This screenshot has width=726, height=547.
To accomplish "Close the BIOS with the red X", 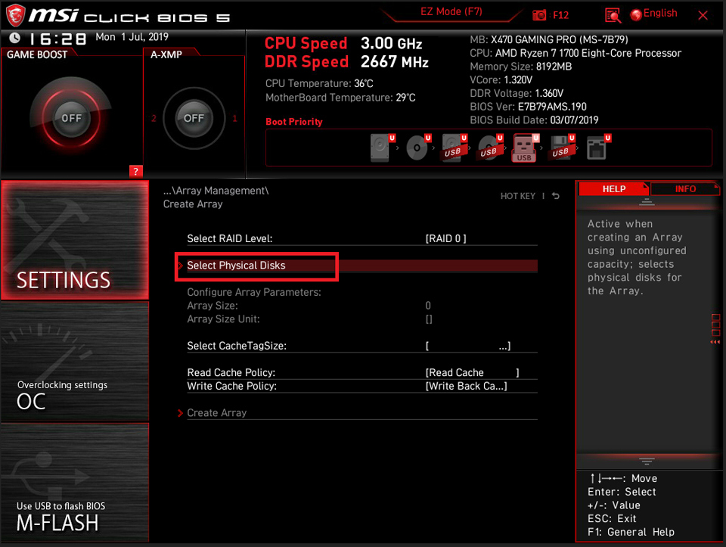I will [703, 15].
